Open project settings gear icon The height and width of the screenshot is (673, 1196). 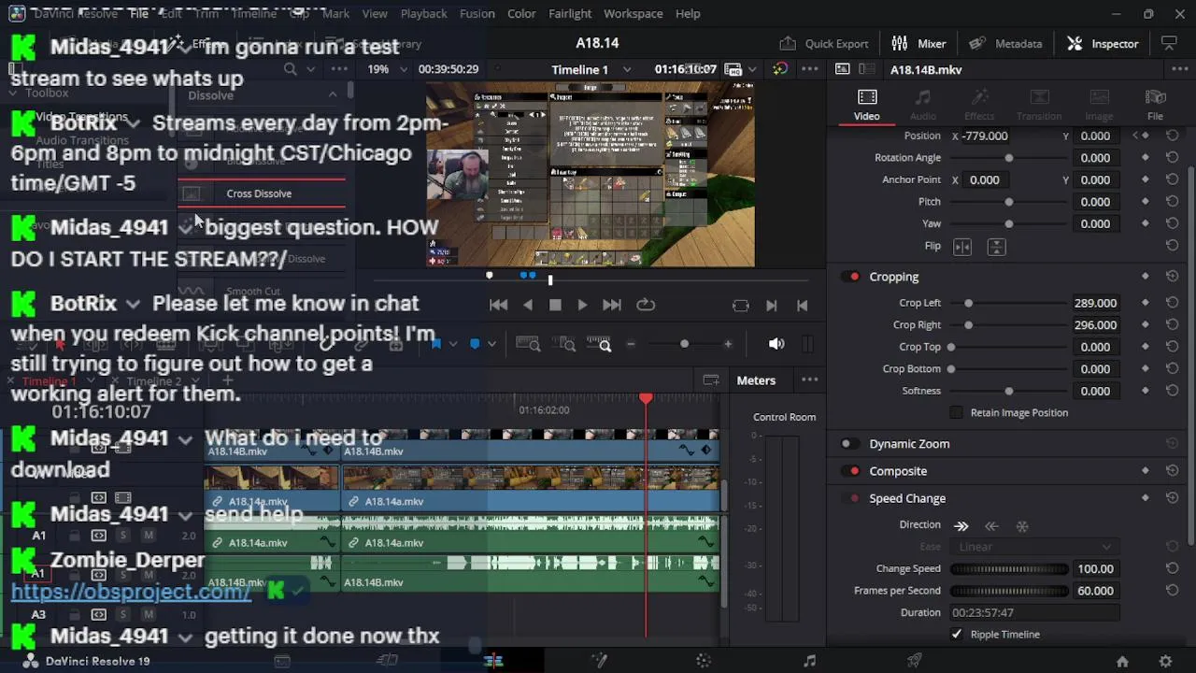(1165, 661)
